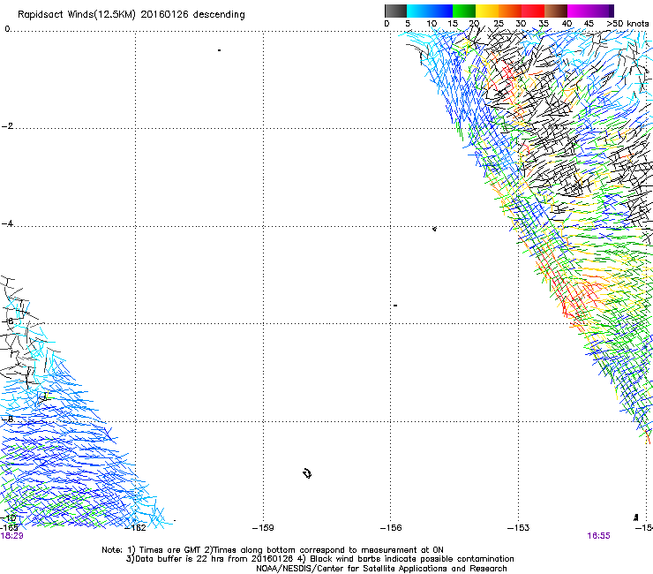
Task: Click the brown 35-40 knots legend swatch
Action: tap(556, 11)
